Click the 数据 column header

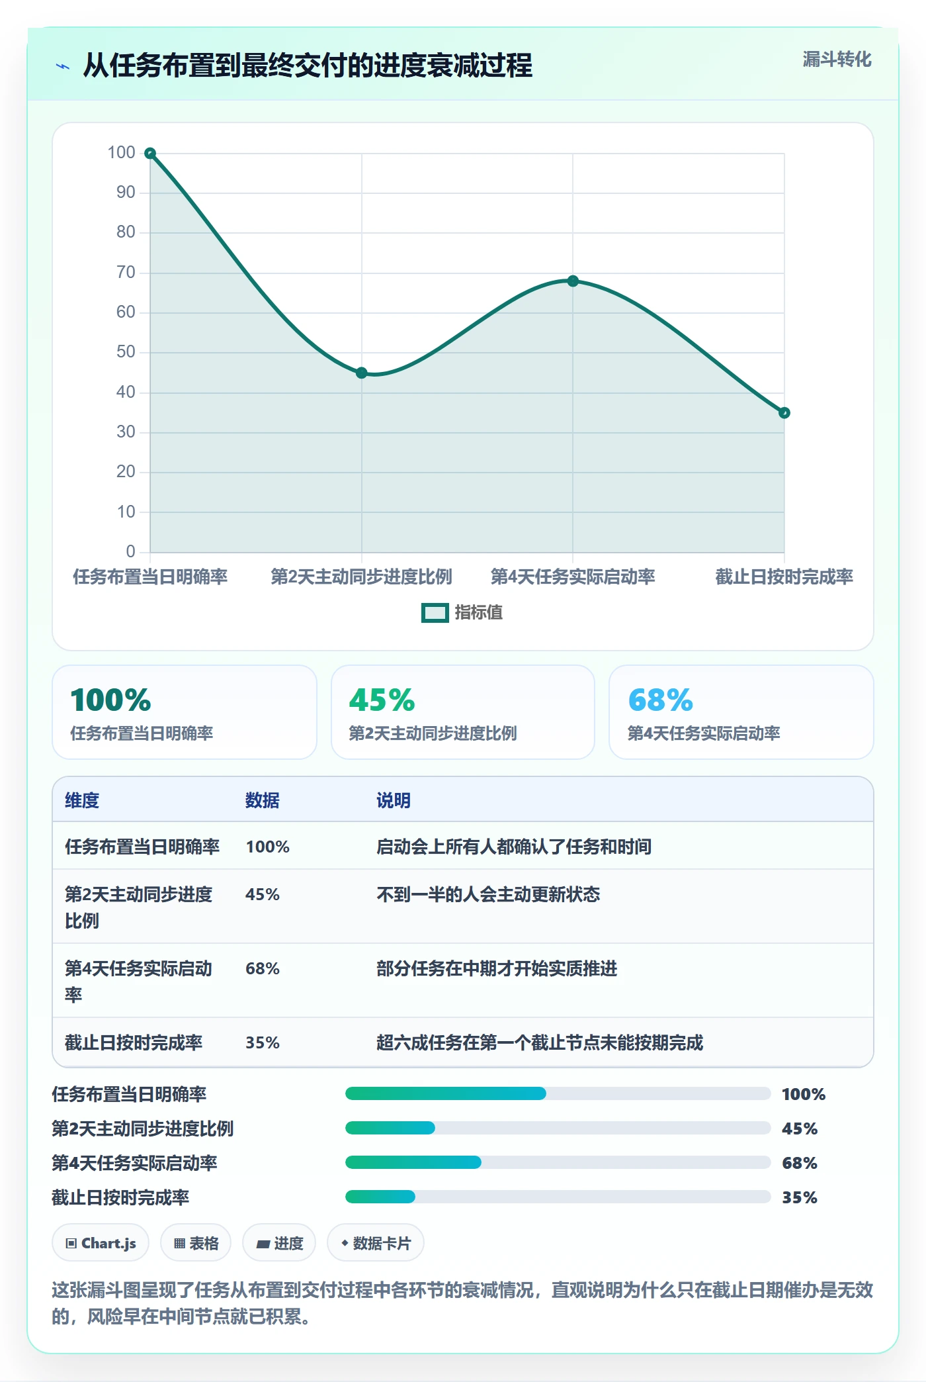pyautogui.click(x=263, y=800)
